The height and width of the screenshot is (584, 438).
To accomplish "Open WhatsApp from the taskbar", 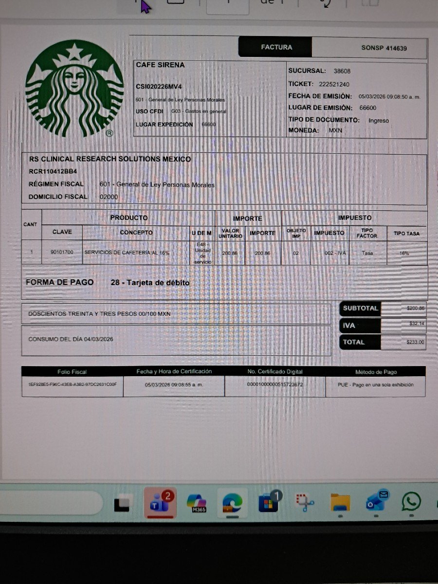I will (411, 502).
